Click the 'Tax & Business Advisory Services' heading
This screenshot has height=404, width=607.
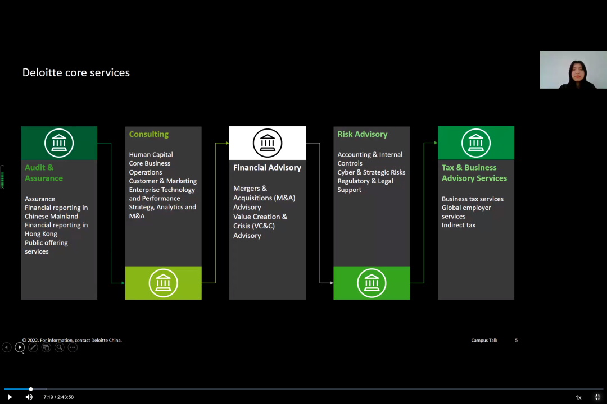(x=474, y=173)
